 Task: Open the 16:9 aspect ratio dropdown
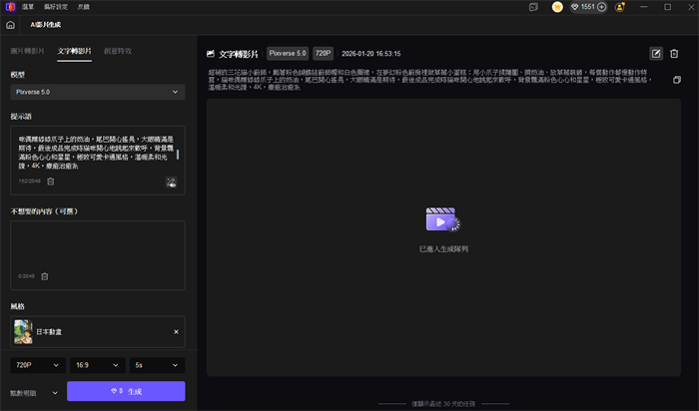click(97, 365)
